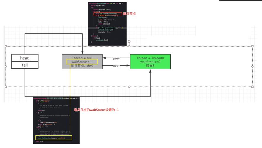The width and height of the screenshot is (262, 148).
Task: Click the left-middle selection resize handle
Action: pos(6,67)
